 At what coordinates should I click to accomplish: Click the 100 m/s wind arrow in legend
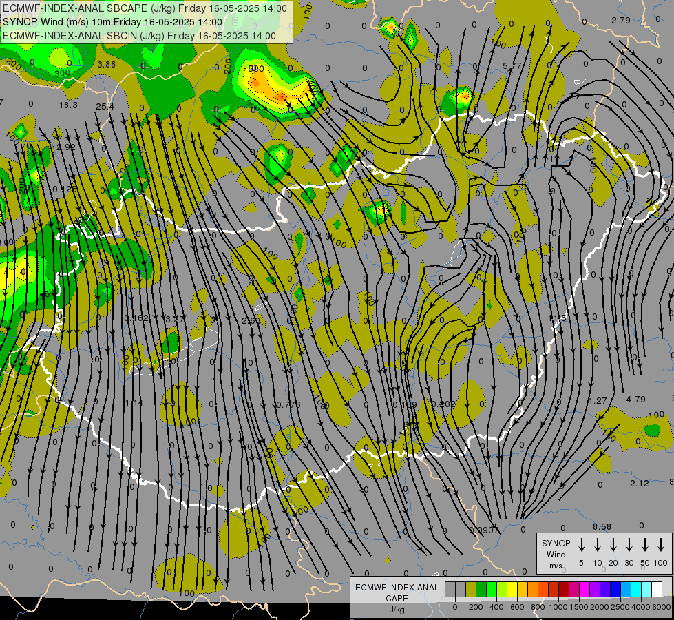[x=661, y=544]
